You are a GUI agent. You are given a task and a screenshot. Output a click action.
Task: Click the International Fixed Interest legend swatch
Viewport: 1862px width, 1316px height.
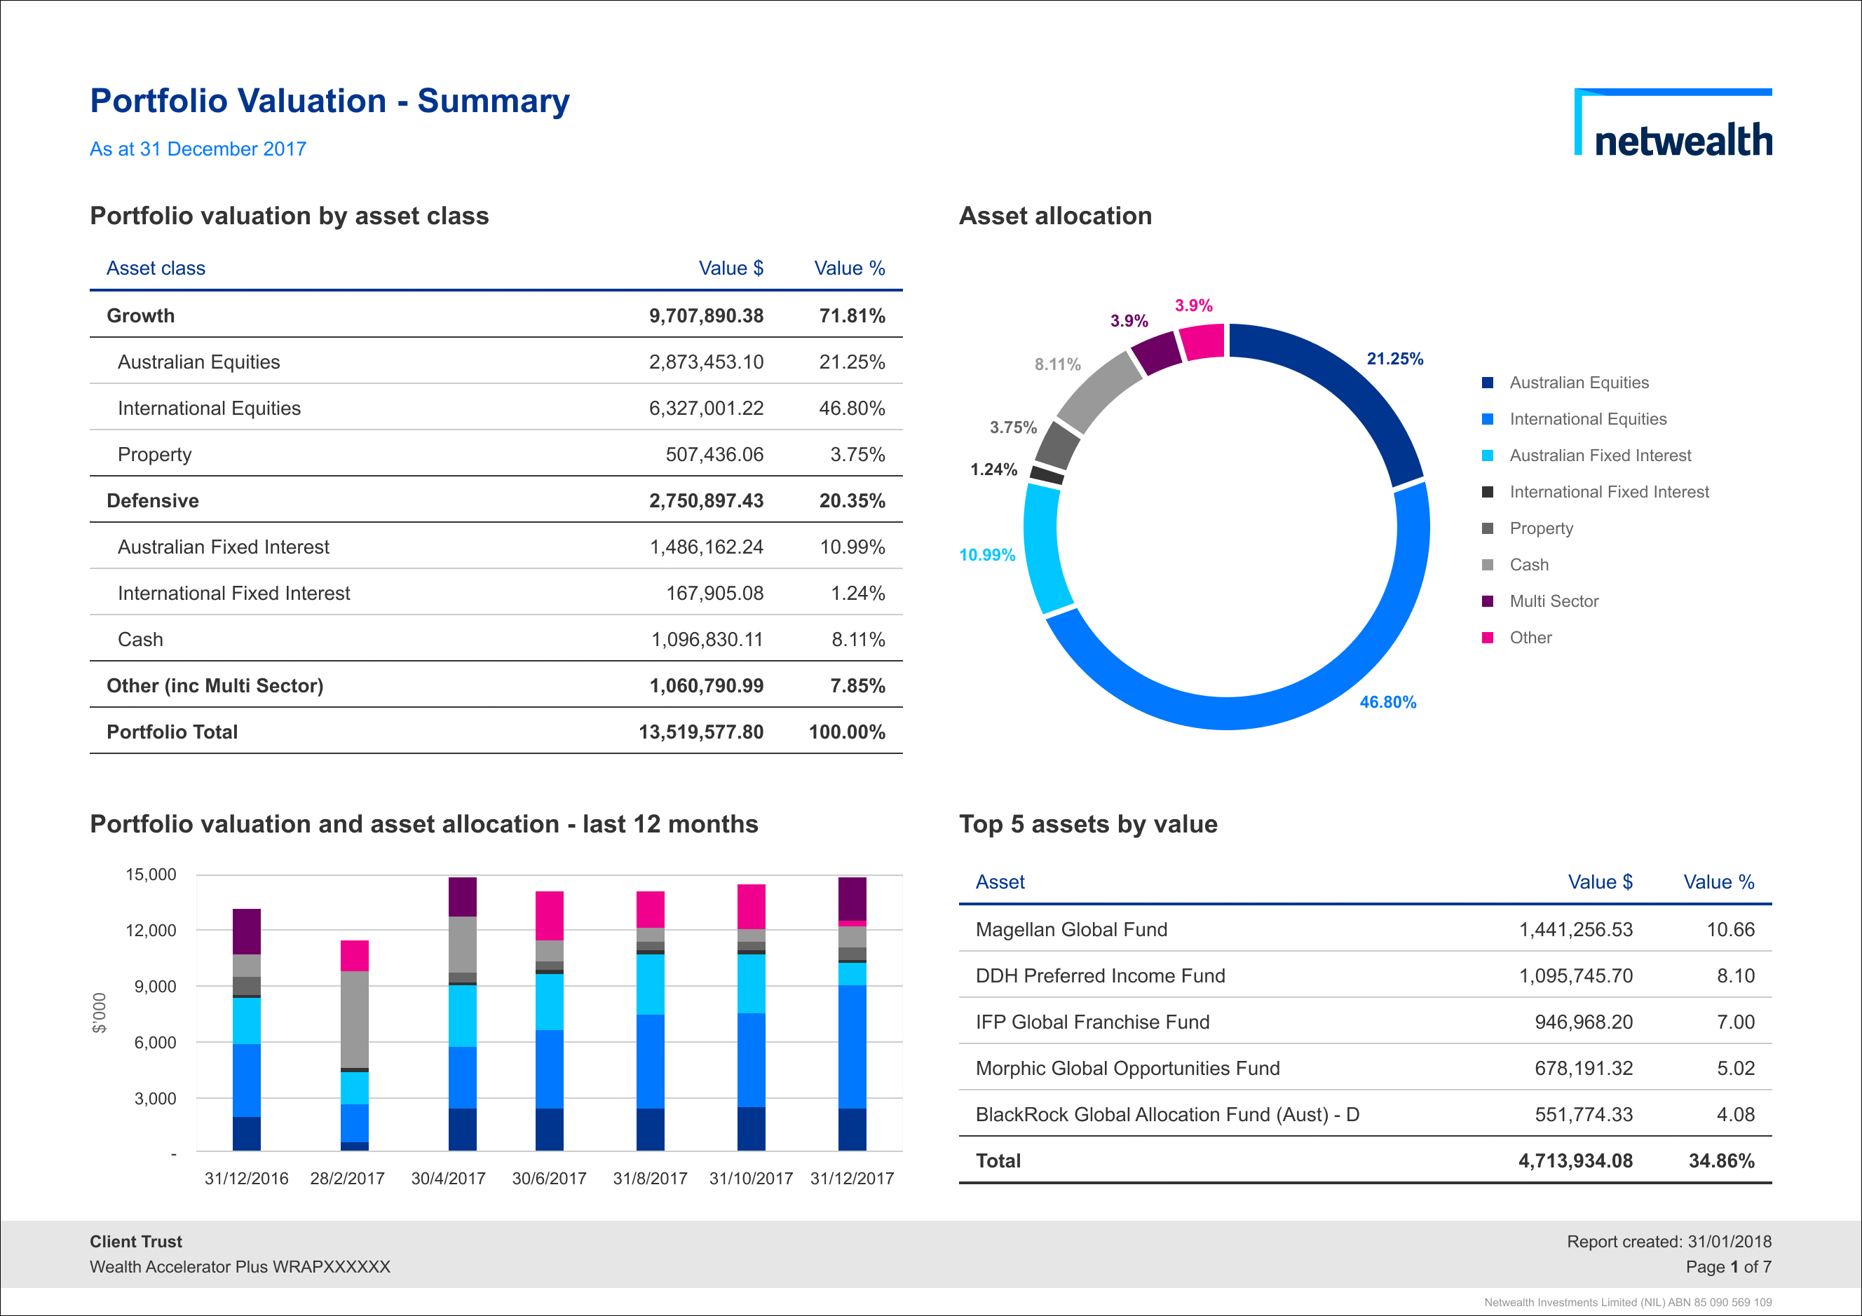pyautogui.click(x=1488, y=492)
